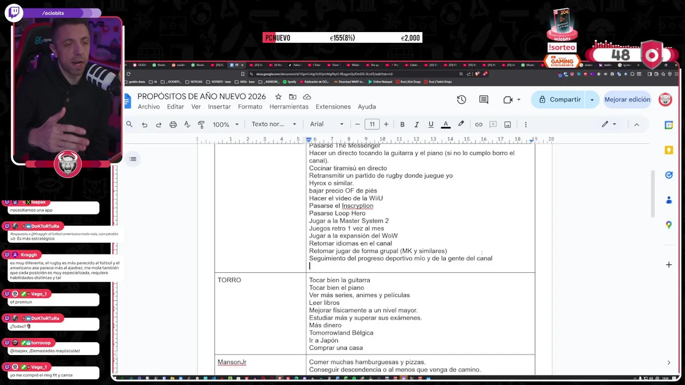Image resolution: width=685 pixels, height=385 pixels.
Task: Toggle underline formatting
Action: (x=431, y=124)
